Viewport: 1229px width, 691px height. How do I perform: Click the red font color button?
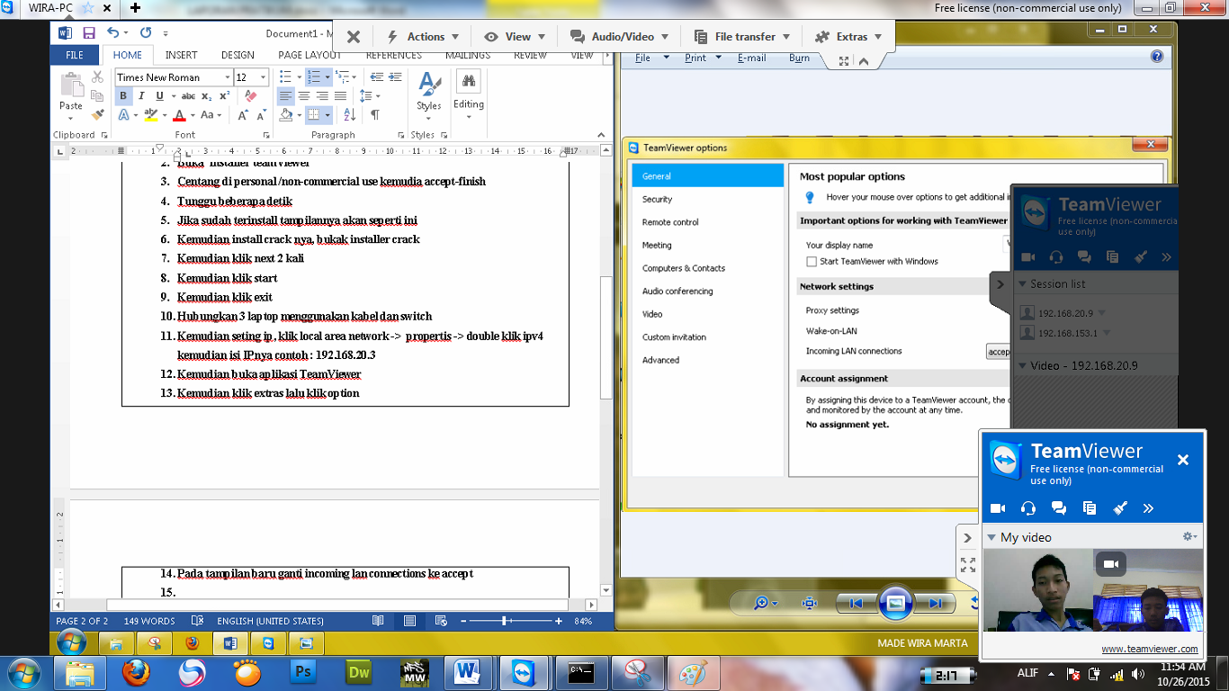click(179, 115)
